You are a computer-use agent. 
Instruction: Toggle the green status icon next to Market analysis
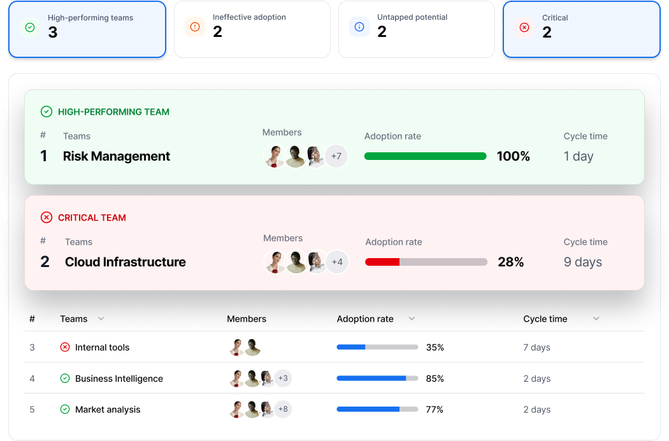64,410
